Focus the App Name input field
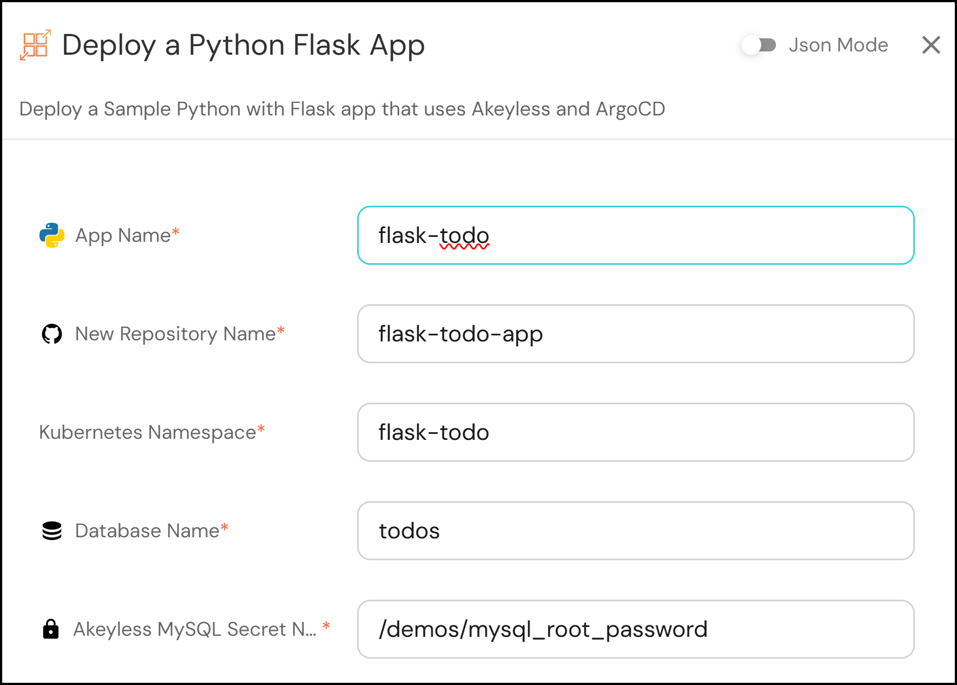This screenshot has width=957, height=685. tap(635, 235)
